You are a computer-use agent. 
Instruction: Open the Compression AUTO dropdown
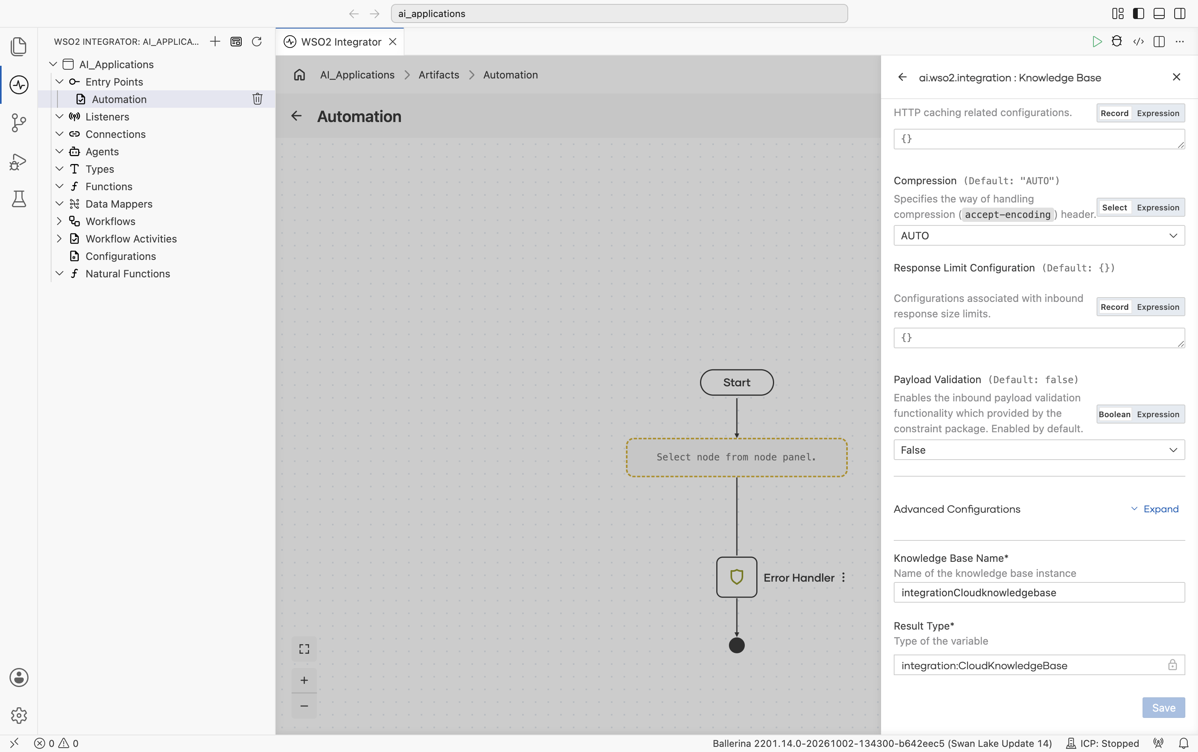(x=1039, y=235)
